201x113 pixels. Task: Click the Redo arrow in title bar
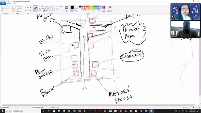(9, 1)
